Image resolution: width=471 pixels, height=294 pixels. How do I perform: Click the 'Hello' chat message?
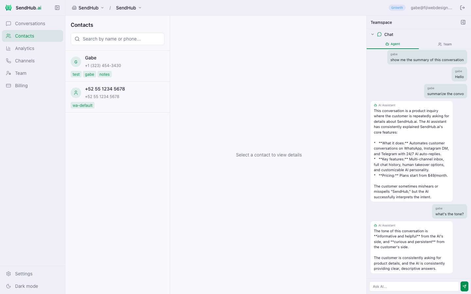pos(459,74)
